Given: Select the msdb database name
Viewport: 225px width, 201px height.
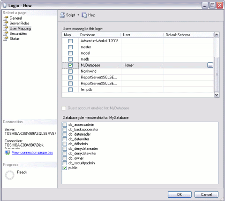Looking at the screenshot, I should coord(85,59).
